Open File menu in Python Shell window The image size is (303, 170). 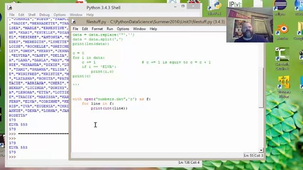pyautogui.click(x=12, y=15)
